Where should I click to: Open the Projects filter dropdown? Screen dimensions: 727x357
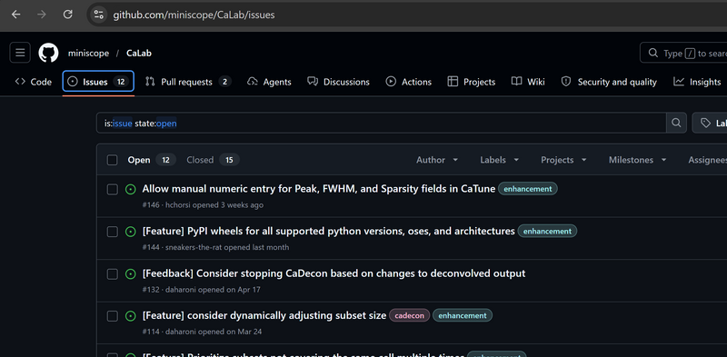563,160
